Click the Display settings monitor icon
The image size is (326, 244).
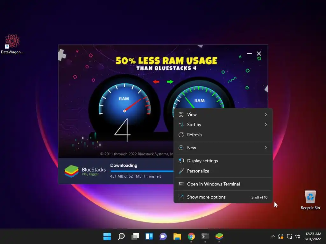pos(181,161)
